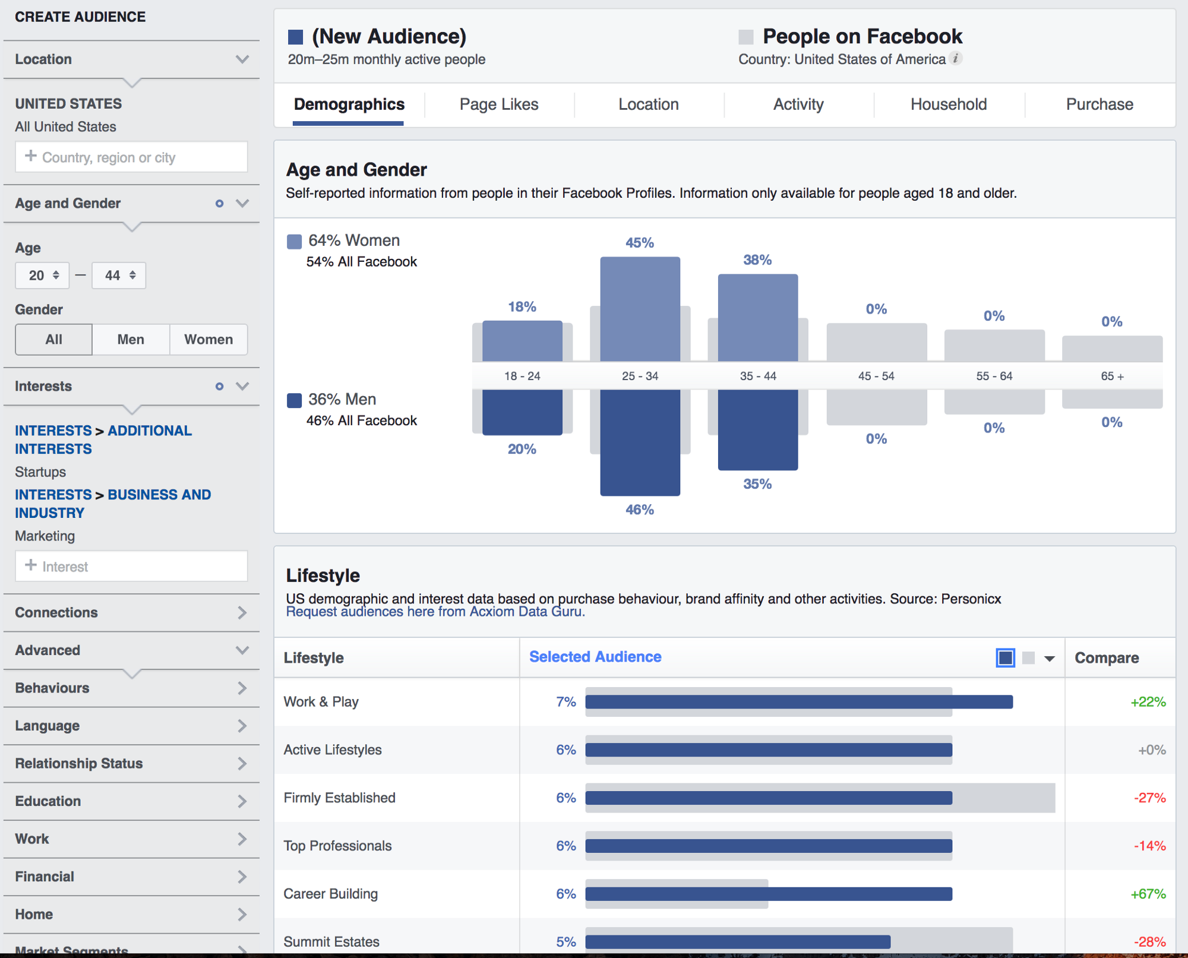Click the 35% men 35-44 bar
This screenshot has width=1188, height=958.
point(758,430)
